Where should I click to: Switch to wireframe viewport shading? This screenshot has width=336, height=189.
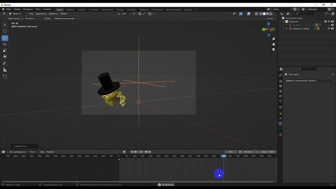[x=261, y=14]
